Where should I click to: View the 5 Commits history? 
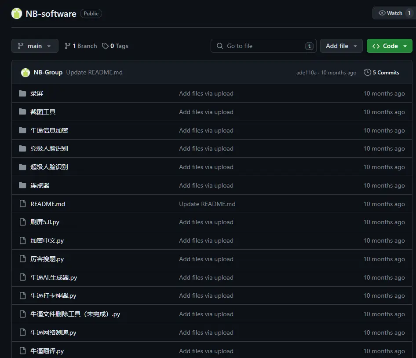382,73
